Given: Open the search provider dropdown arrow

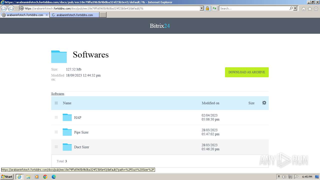Looking at the screenshot, I should 295,8.
